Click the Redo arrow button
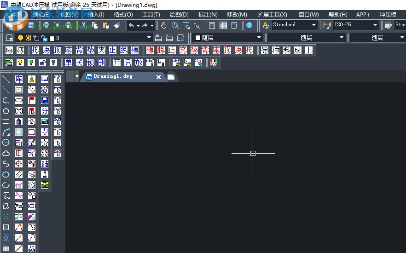Image resolution: width=406 pixels, height=253 pixels. (x=145, y=26)
